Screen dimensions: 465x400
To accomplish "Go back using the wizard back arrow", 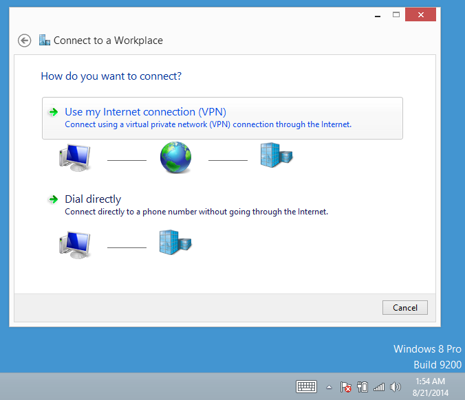I will [x=24, y=41].
